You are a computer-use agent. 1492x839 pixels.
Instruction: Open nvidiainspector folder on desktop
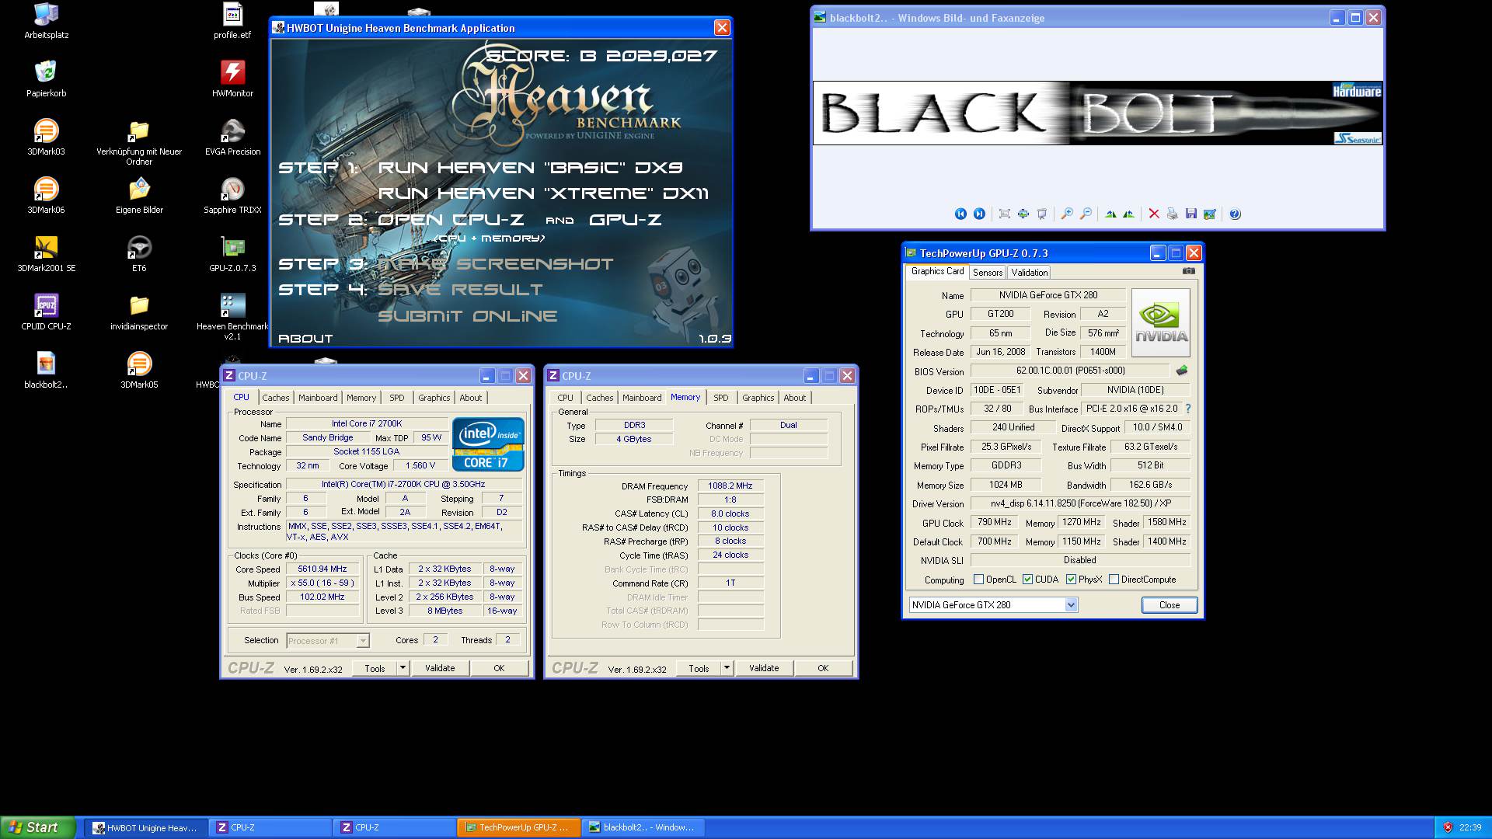pyautogui.click(x=139, y=312)
